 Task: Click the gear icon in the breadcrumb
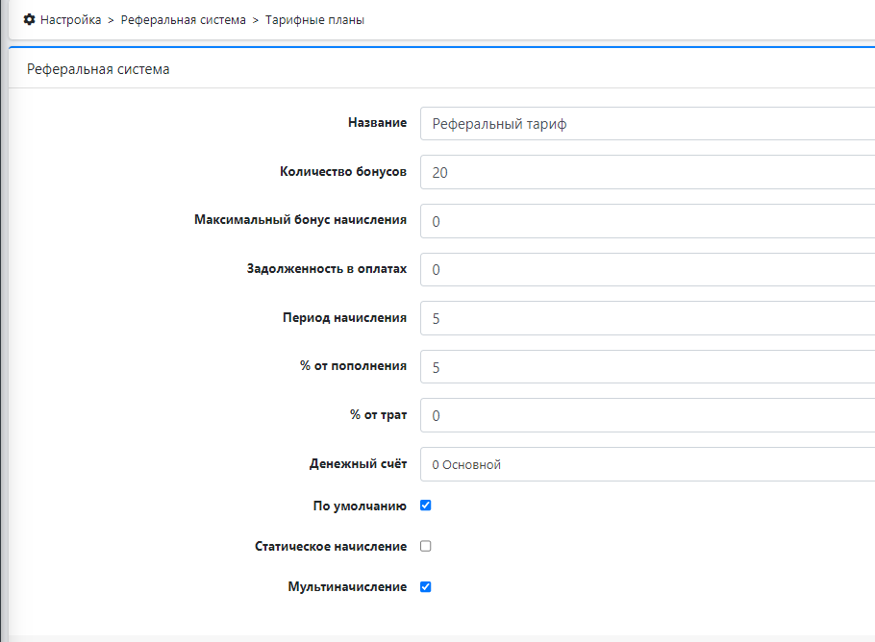(29, 20)
